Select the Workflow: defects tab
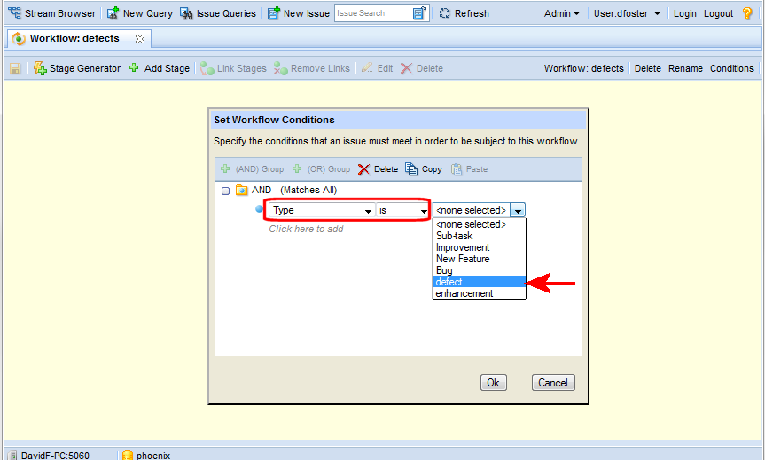The height and width of the screenshot is (460, 765). click(74, 38)
